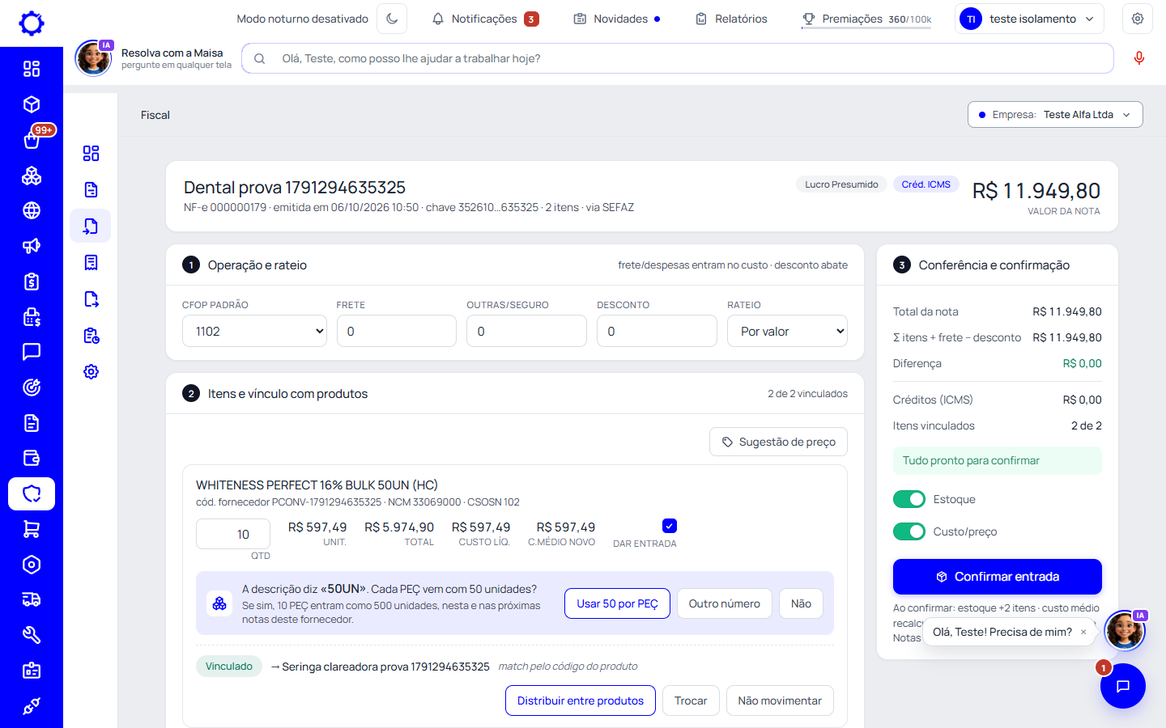Toggle the Estoque switch
Image resolution: width=1166 pixels, height=728 pixels.
(x=909, y=499)
